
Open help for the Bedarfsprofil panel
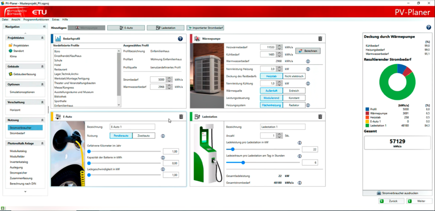(x=180, y=39)
